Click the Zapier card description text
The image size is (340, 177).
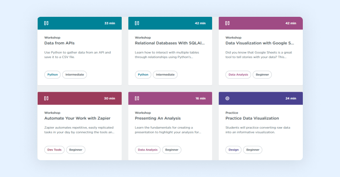[x=80, y=130]
